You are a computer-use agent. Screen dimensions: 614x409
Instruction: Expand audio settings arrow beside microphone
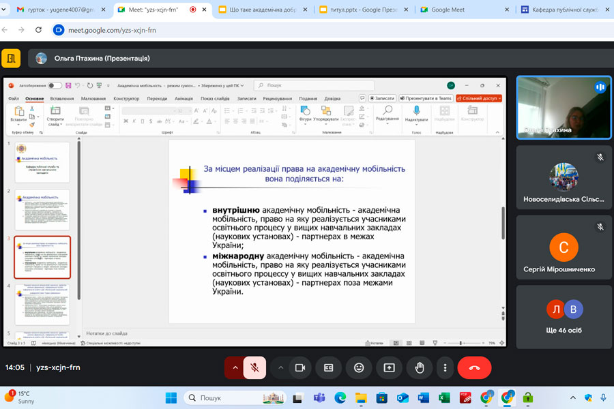235,367
